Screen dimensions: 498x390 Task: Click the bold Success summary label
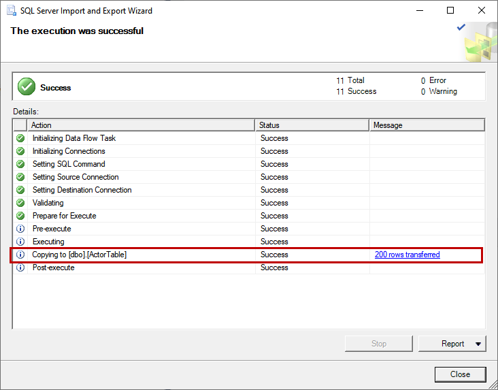pyautogui.click(x=56, y=88)
